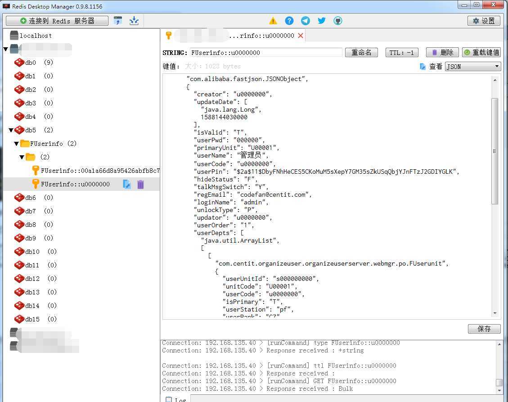The height and width of the screenshot is (402, 508).
Task: Click the Connect to Redis Server button
Action: click(x=57, y=21)
